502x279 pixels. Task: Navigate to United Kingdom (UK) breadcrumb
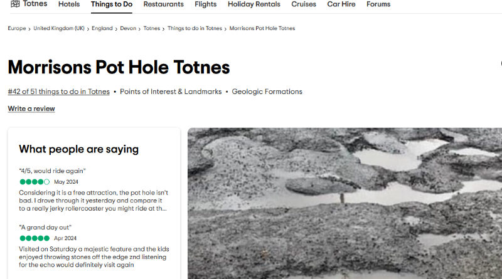pyautogui.click(x=59, y=28)
